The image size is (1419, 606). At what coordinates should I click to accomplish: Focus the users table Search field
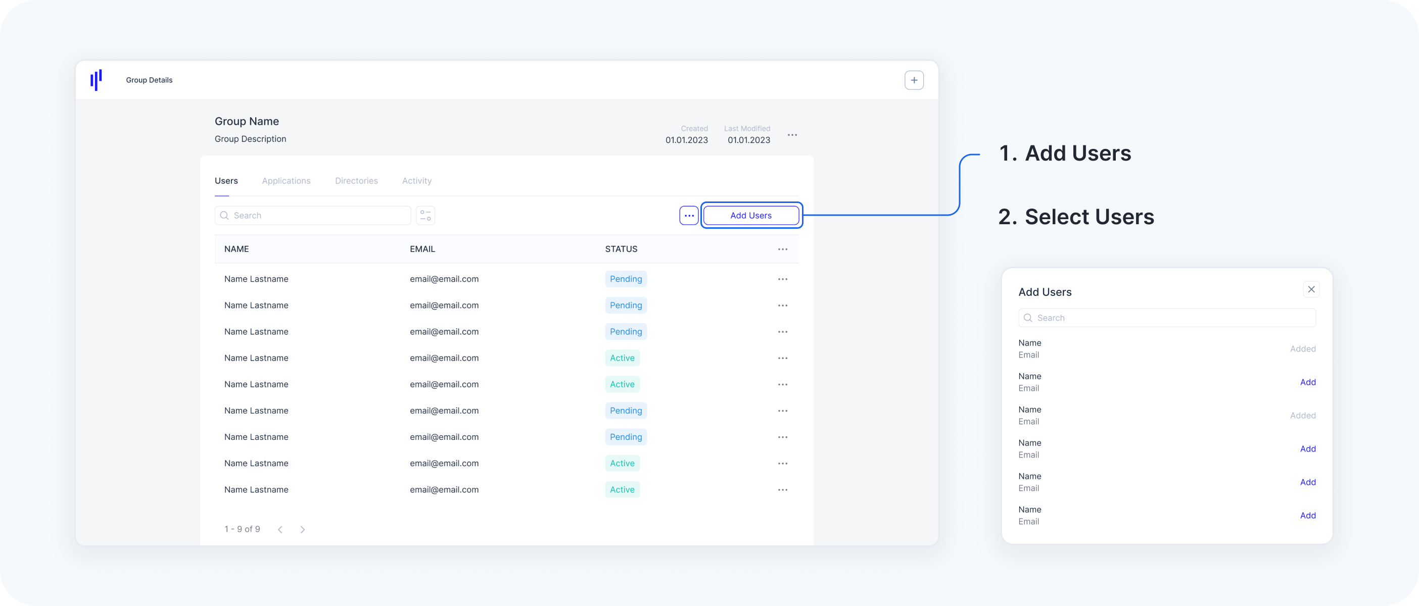pos(319,216)
